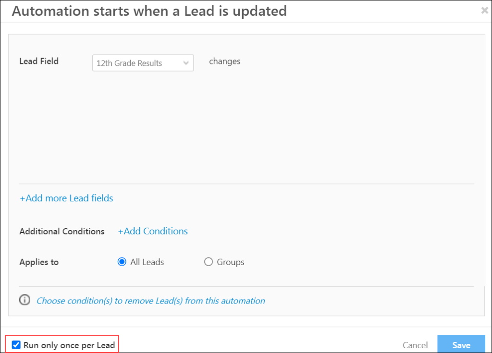Click the Applies to section label

point(38,262)
